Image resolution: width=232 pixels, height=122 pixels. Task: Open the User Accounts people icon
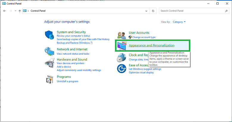[x=122, y=35]
